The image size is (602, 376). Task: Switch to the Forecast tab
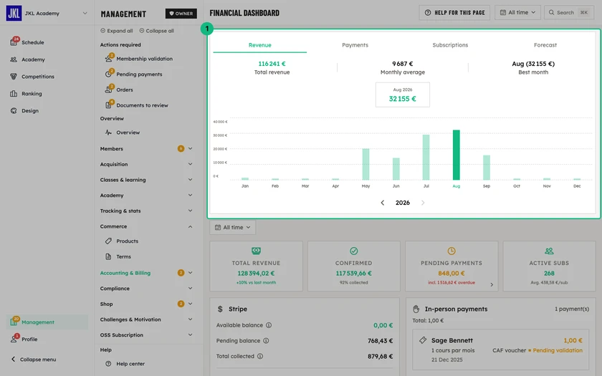point(545,45)
